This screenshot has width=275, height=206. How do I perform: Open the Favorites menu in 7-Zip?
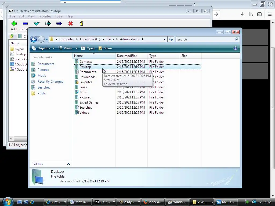pyautogui.click(x=45, y=16)
